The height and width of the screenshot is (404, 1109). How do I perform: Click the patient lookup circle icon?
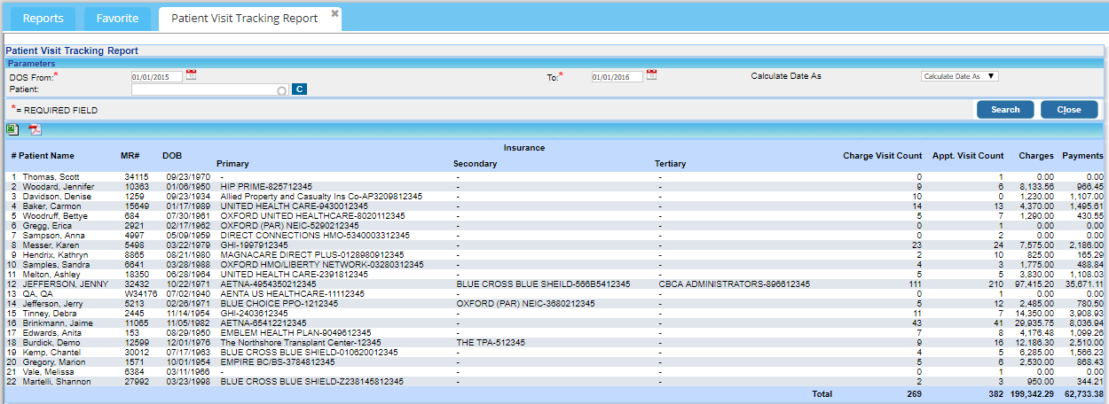click(281, 90)
